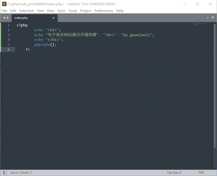Open the Goto menu

pos(61,10)
